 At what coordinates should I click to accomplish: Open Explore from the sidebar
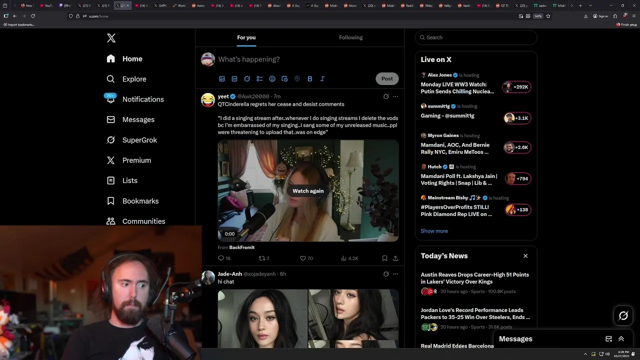coord(126,79)
